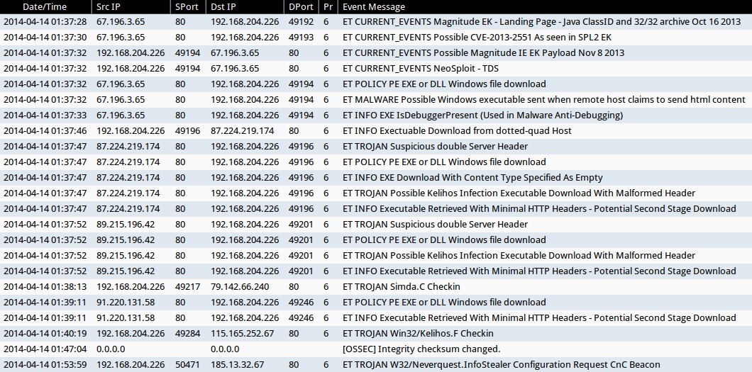
Task: Select the Magnitude IE EK Payload alert
Action: (483, 53)
